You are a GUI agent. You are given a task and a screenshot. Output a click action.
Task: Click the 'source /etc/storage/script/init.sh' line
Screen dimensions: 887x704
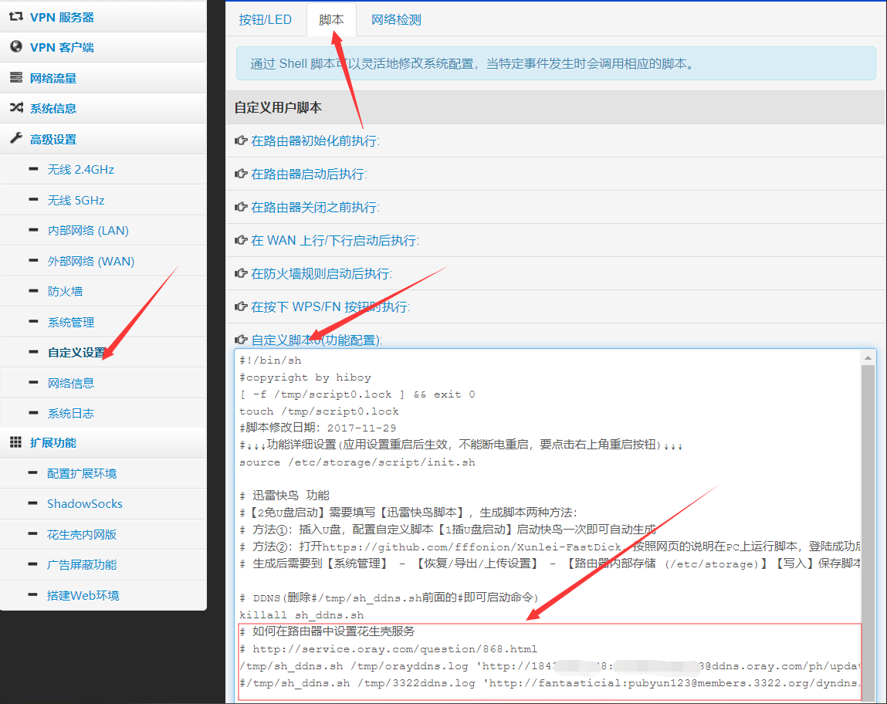click(x=357, y=462)
